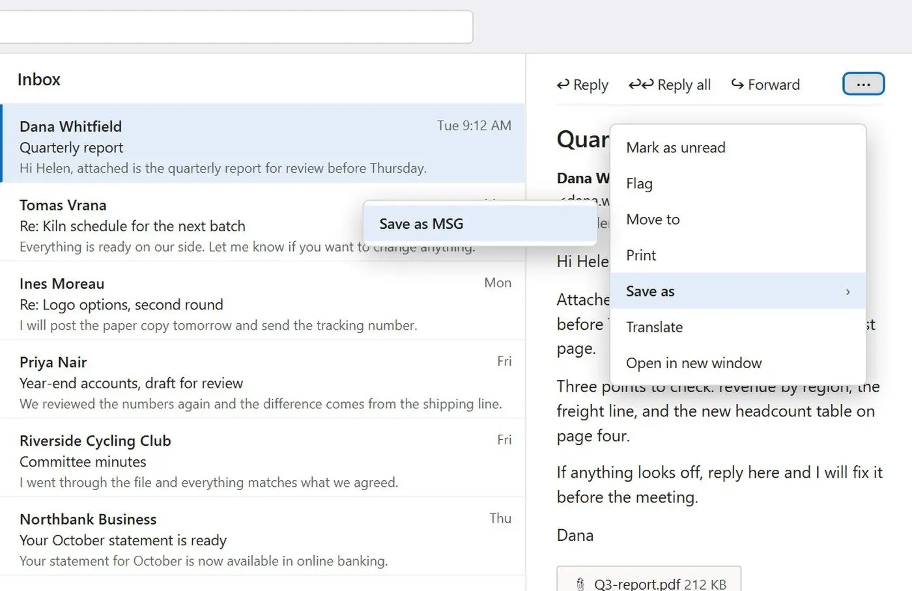Click the Reply arrow icon
This screenshot has width=912, height=591.
(x=563, y=84)
